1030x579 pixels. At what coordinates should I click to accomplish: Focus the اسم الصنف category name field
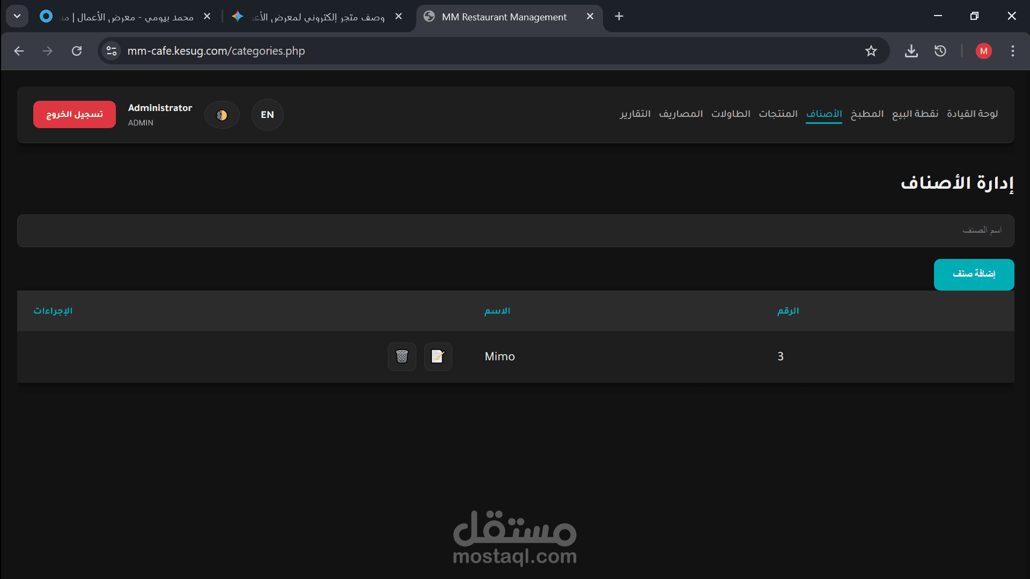(x=515, y=231)
